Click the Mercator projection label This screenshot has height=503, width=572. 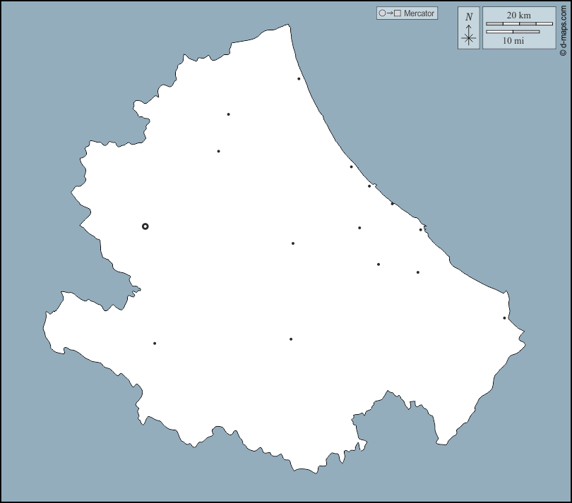pos(419,13)
